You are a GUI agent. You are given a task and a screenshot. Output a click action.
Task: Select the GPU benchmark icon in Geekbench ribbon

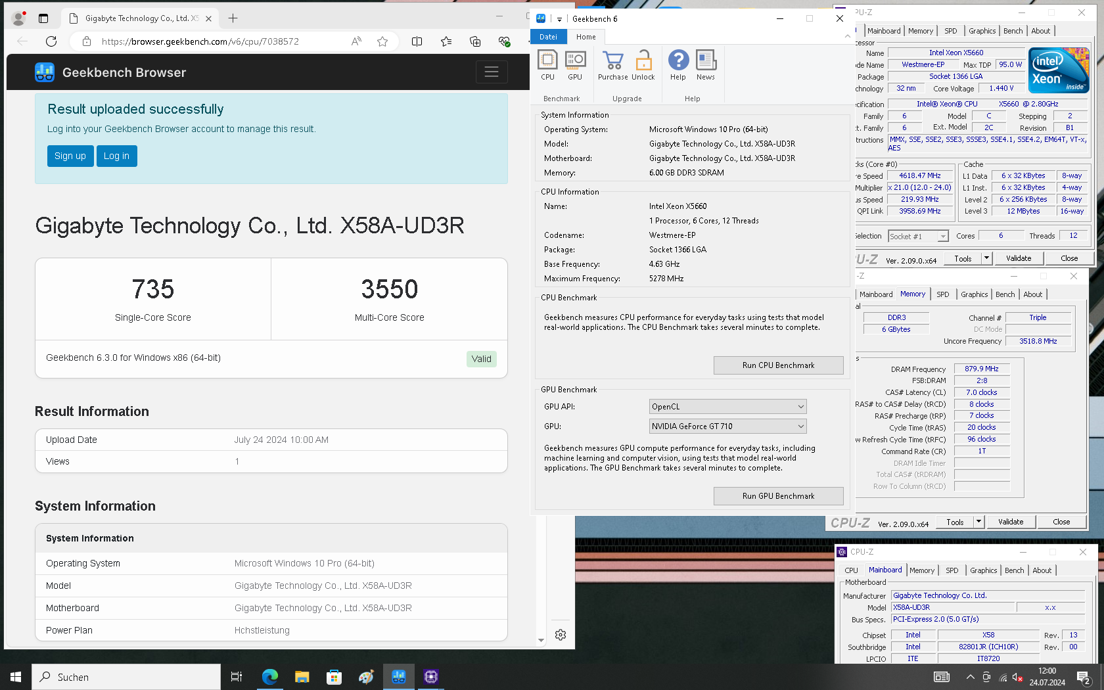coord(575,65)
